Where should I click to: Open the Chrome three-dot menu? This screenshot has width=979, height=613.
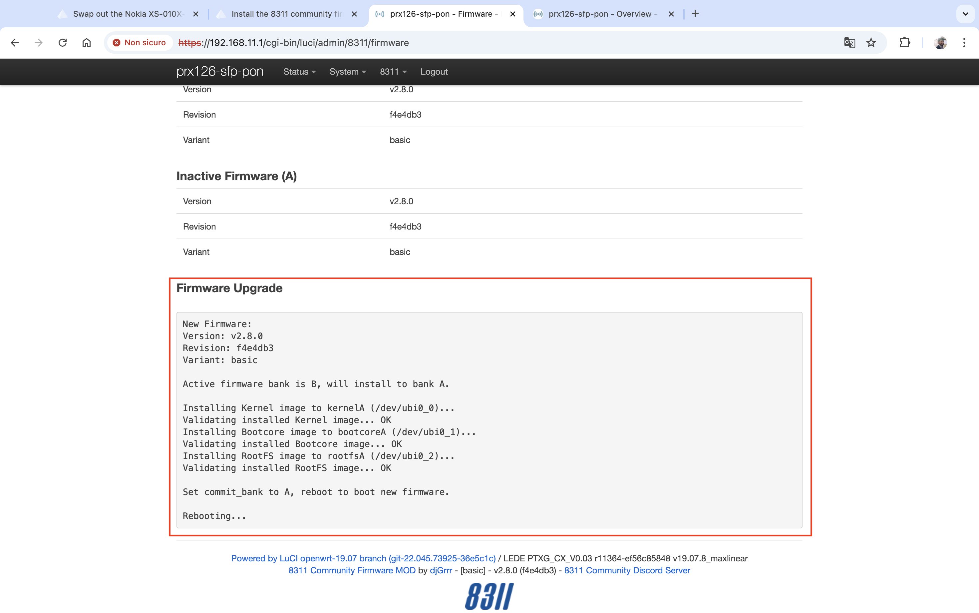click(964, 43)
